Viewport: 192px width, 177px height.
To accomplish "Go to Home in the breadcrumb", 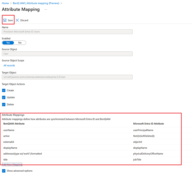I will pyautogui.click(x=5, y=3).
